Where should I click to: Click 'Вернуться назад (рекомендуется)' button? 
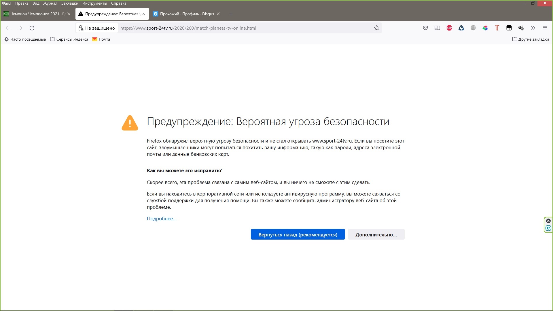[x=298, y=234]
